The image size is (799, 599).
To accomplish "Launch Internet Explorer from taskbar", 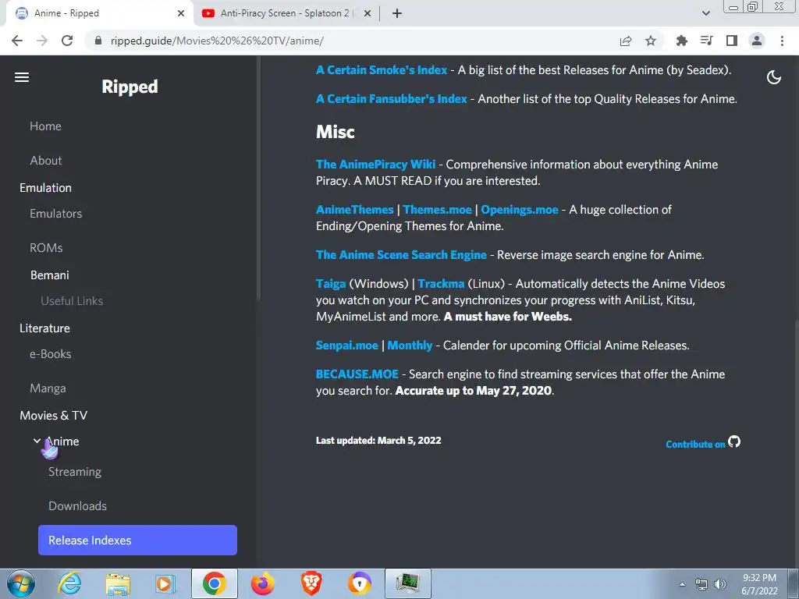I will point(69,583).
